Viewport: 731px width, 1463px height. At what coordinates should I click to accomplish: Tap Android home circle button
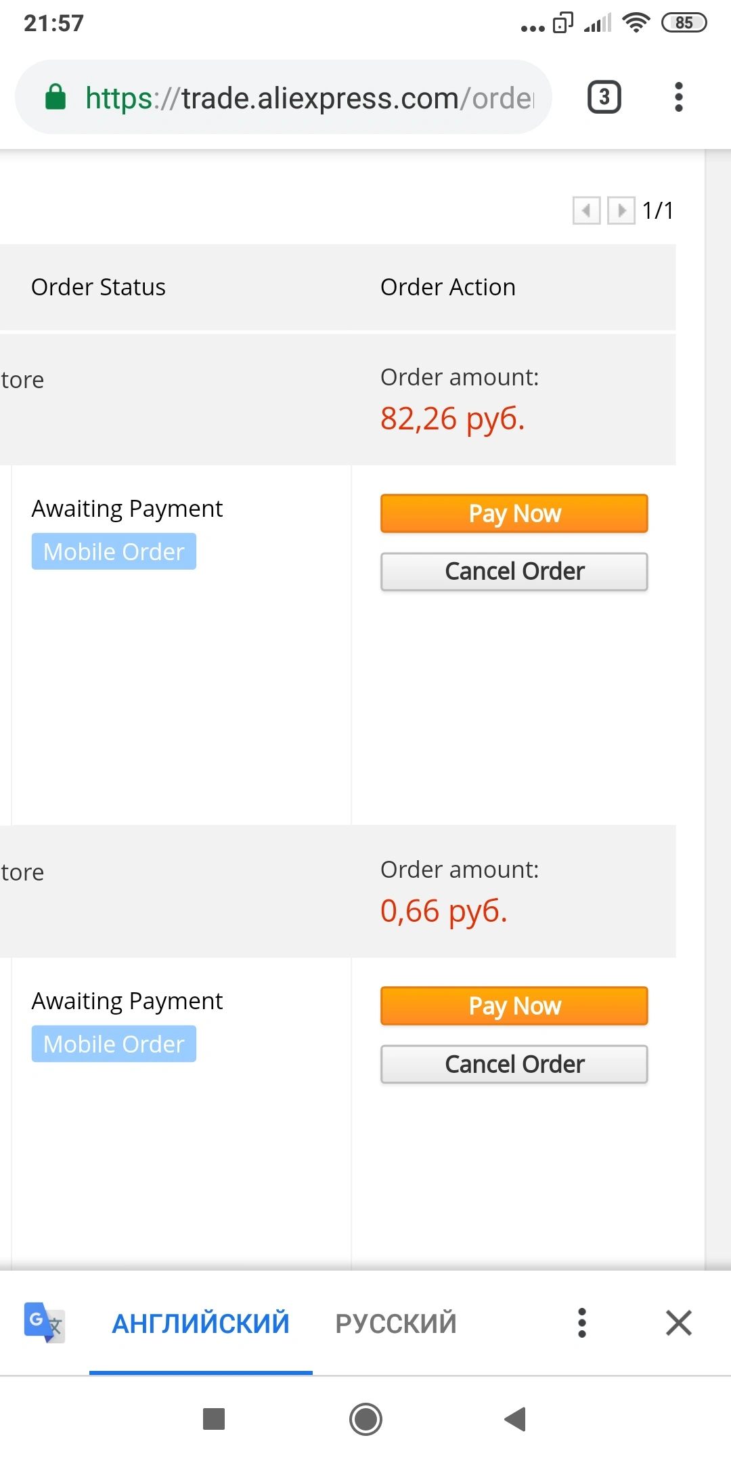click(x=365, y=1418)
